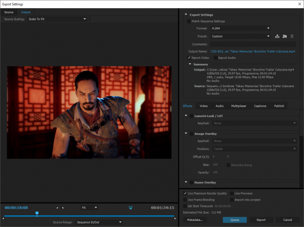Open Image Overlay Position dropdown
This screenshot has width=304, height=227.
point(254,149)
